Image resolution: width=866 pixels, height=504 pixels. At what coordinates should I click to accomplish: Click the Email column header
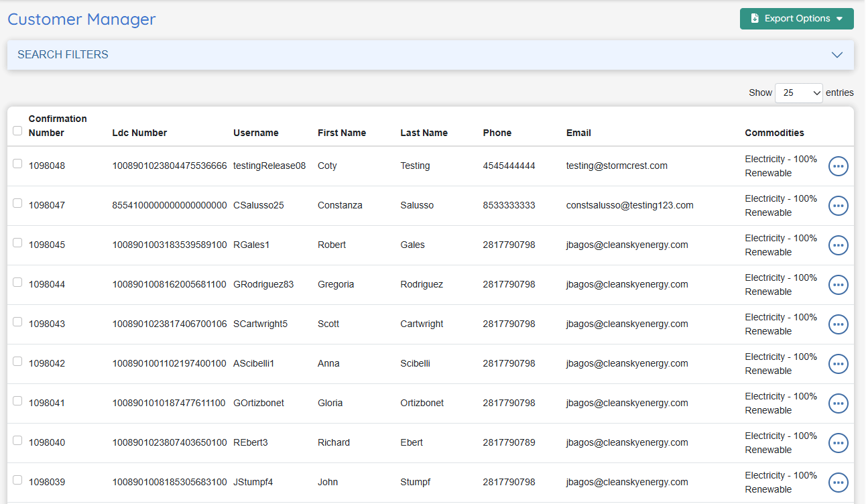point(578,133)
